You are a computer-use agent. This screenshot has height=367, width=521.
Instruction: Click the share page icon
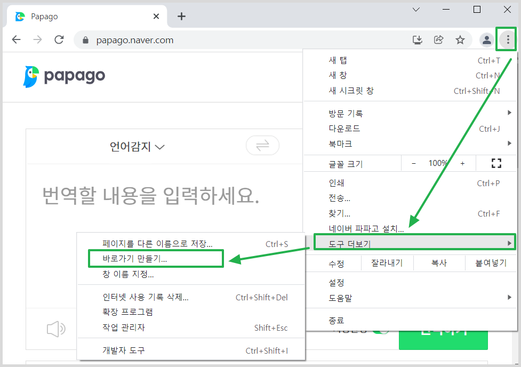[438, 40]
